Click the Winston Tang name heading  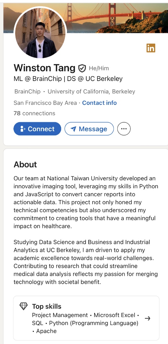pos(45,68)
